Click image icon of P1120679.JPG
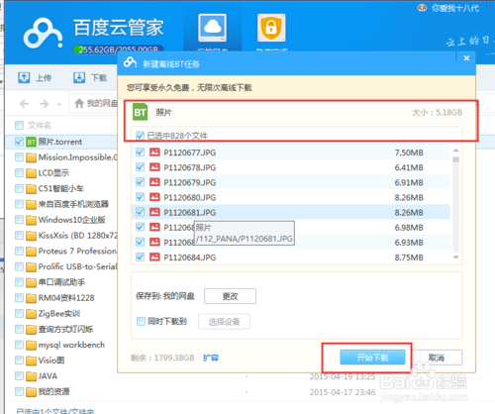 click(x=154, y=182)
